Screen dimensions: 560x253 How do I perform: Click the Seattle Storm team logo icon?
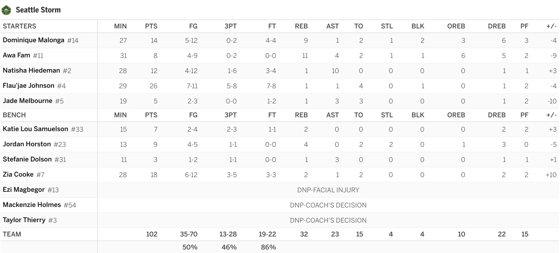point(6,10)
